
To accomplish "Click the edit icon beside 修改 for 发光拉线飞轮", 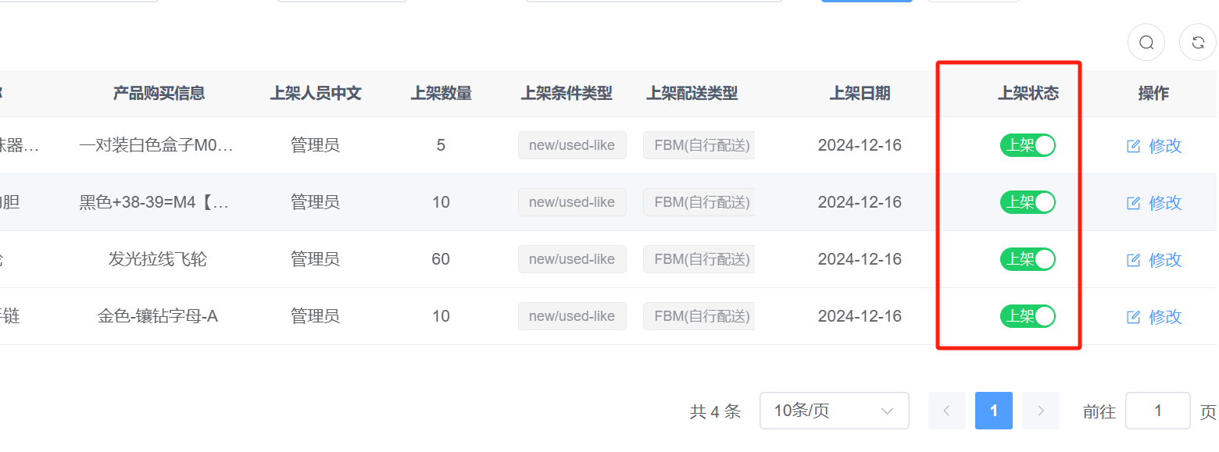I will point(1133,259).
